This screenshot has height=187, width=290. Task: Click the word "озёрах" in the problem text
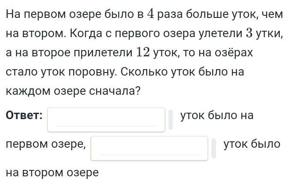click(234, 53)
